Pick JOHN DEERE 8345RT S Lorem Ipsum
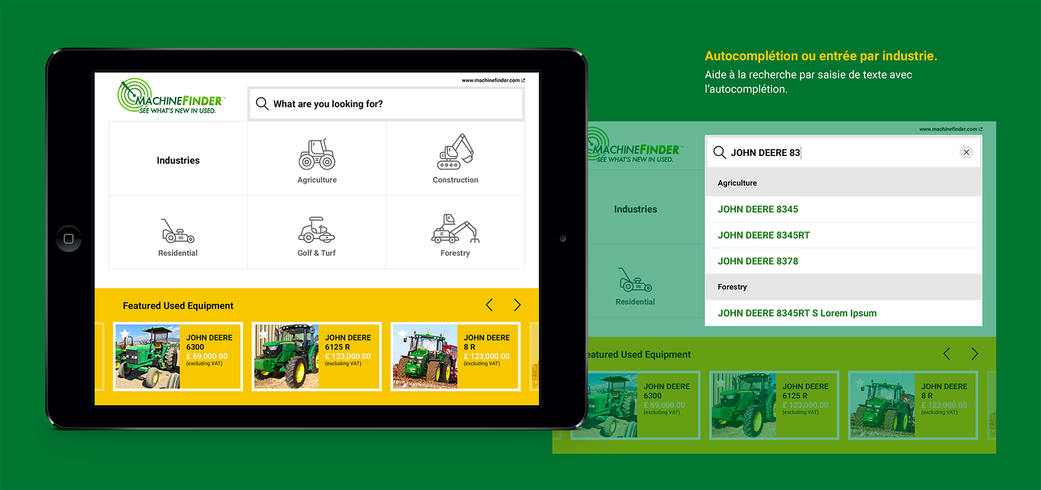The height and width of the screenshot is (490, 1041). [843, 313]
